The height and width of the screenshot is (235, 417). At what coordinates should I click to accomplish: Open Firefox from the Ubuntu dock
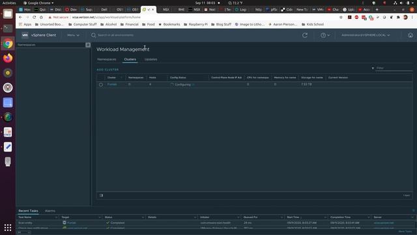point(8,58)
